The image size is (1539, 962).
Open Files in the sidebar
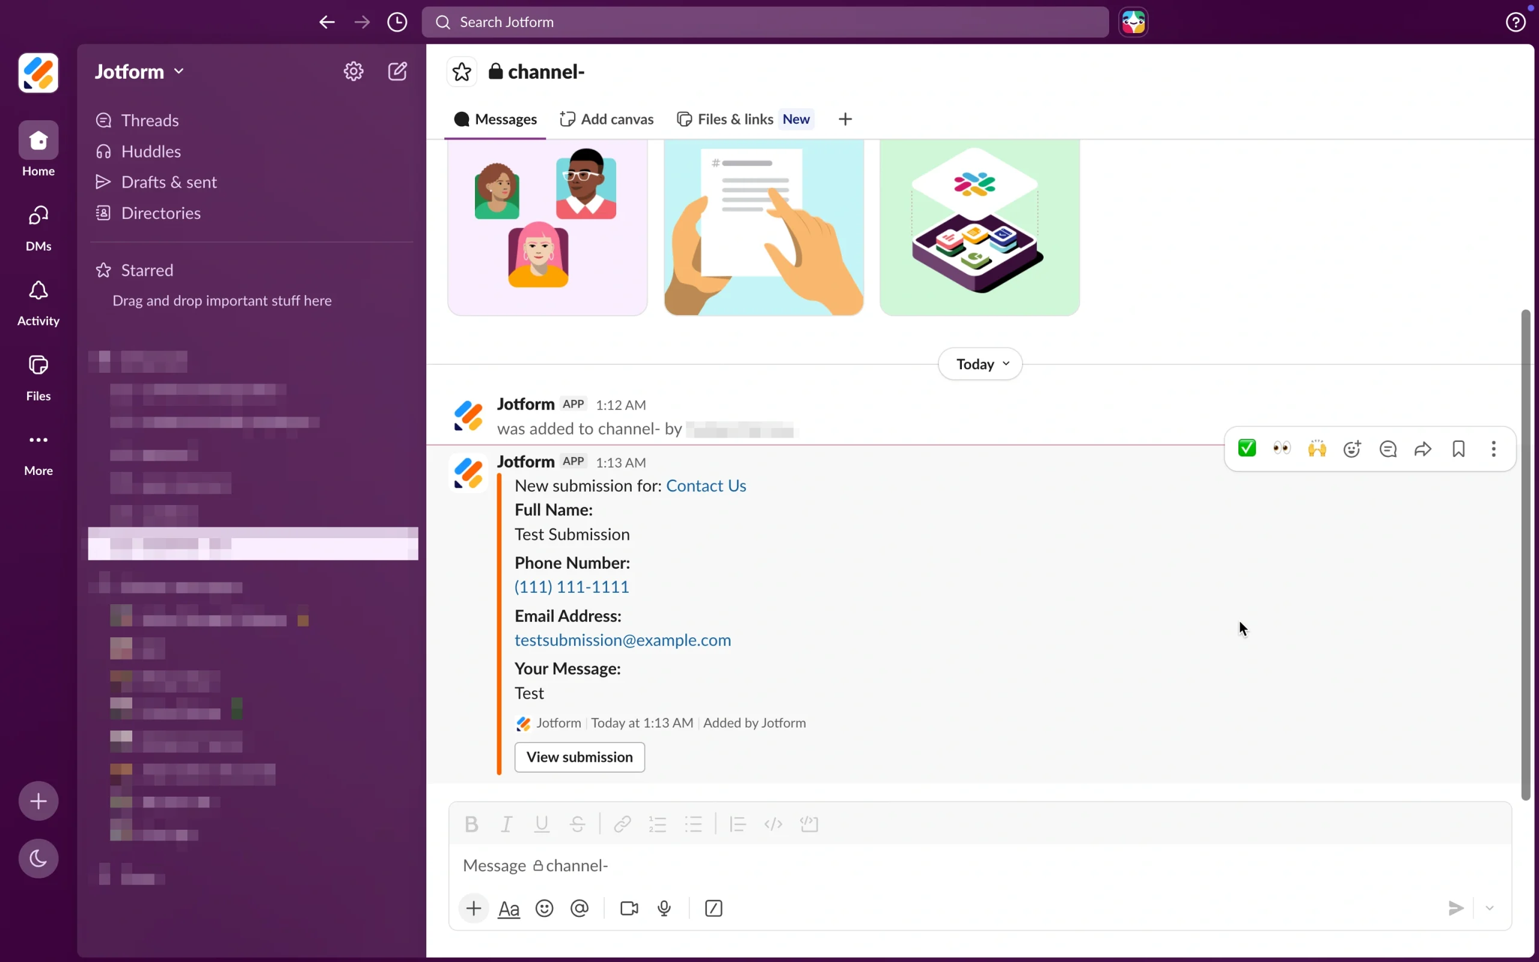pyautogui.click(x=39, y=378)
